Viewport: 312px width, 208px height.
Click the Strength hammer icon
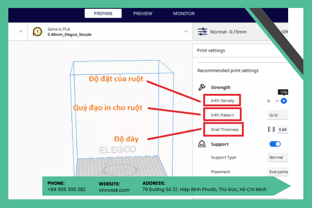click(x=202, y=87)
